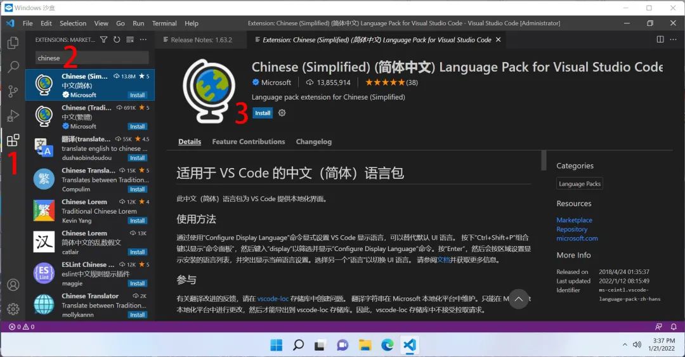Select Chinese Translator by mollykannn

[90, 305]
